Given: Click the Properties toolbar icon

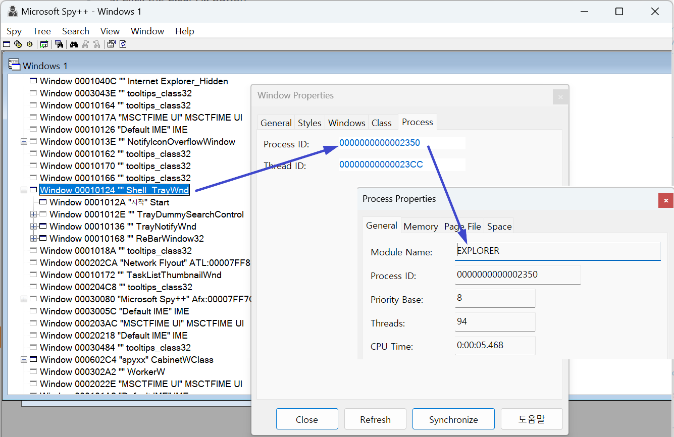Looking at the screenshot, I should [111, 44].
